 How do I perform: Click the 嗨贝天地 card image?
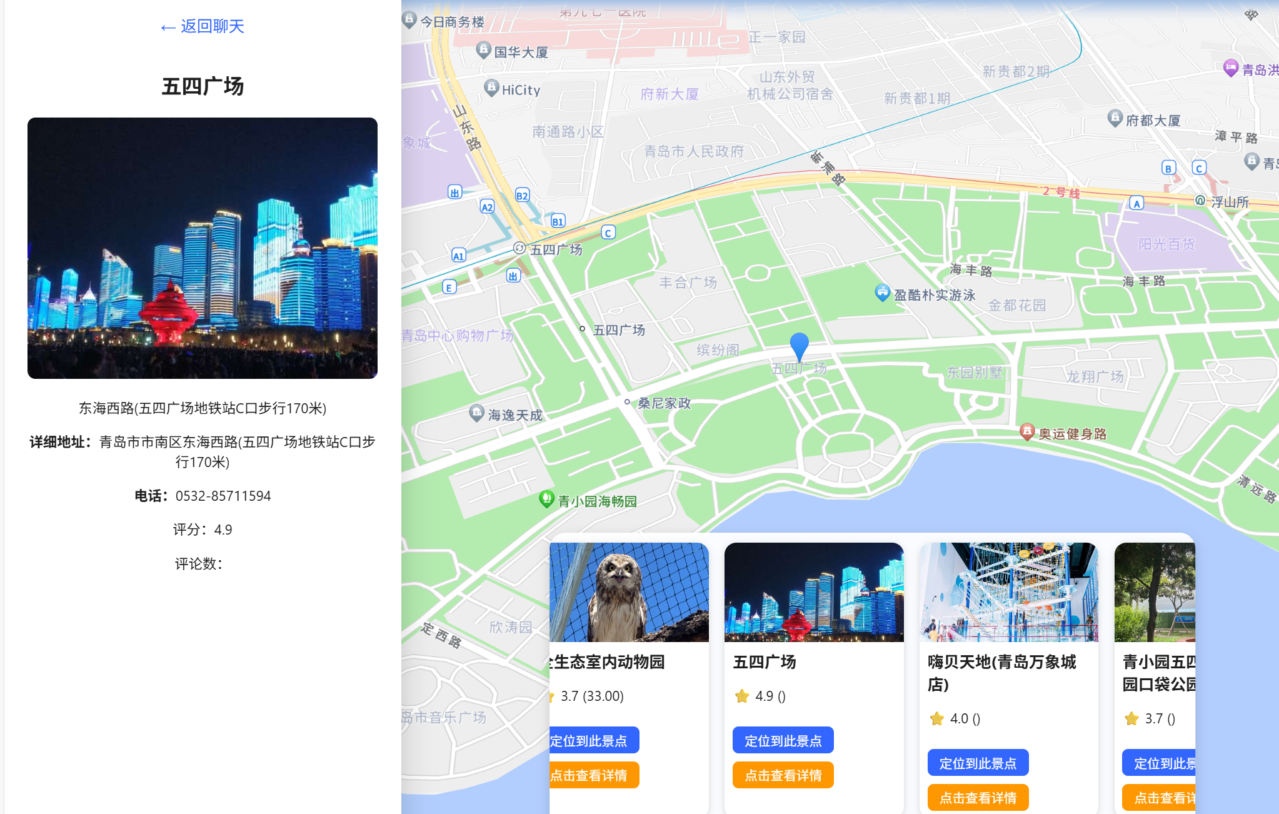(1008, 592)
